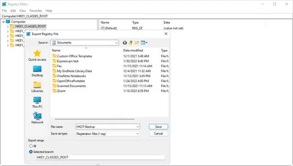Sort files by Type column header
The width and height of the screenshot is (293, 166).
[164, 50]
